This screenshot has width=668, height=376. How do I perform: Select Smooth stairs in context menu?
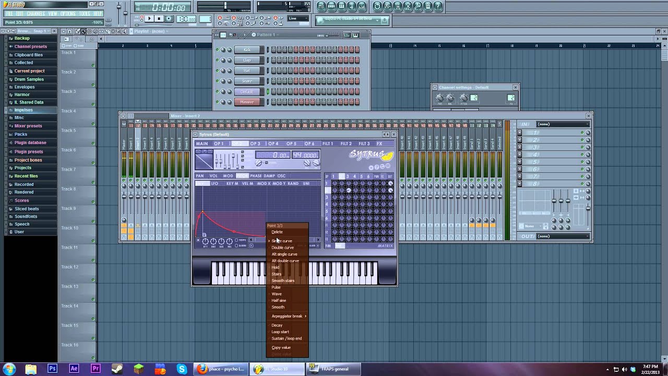point(283,280)
